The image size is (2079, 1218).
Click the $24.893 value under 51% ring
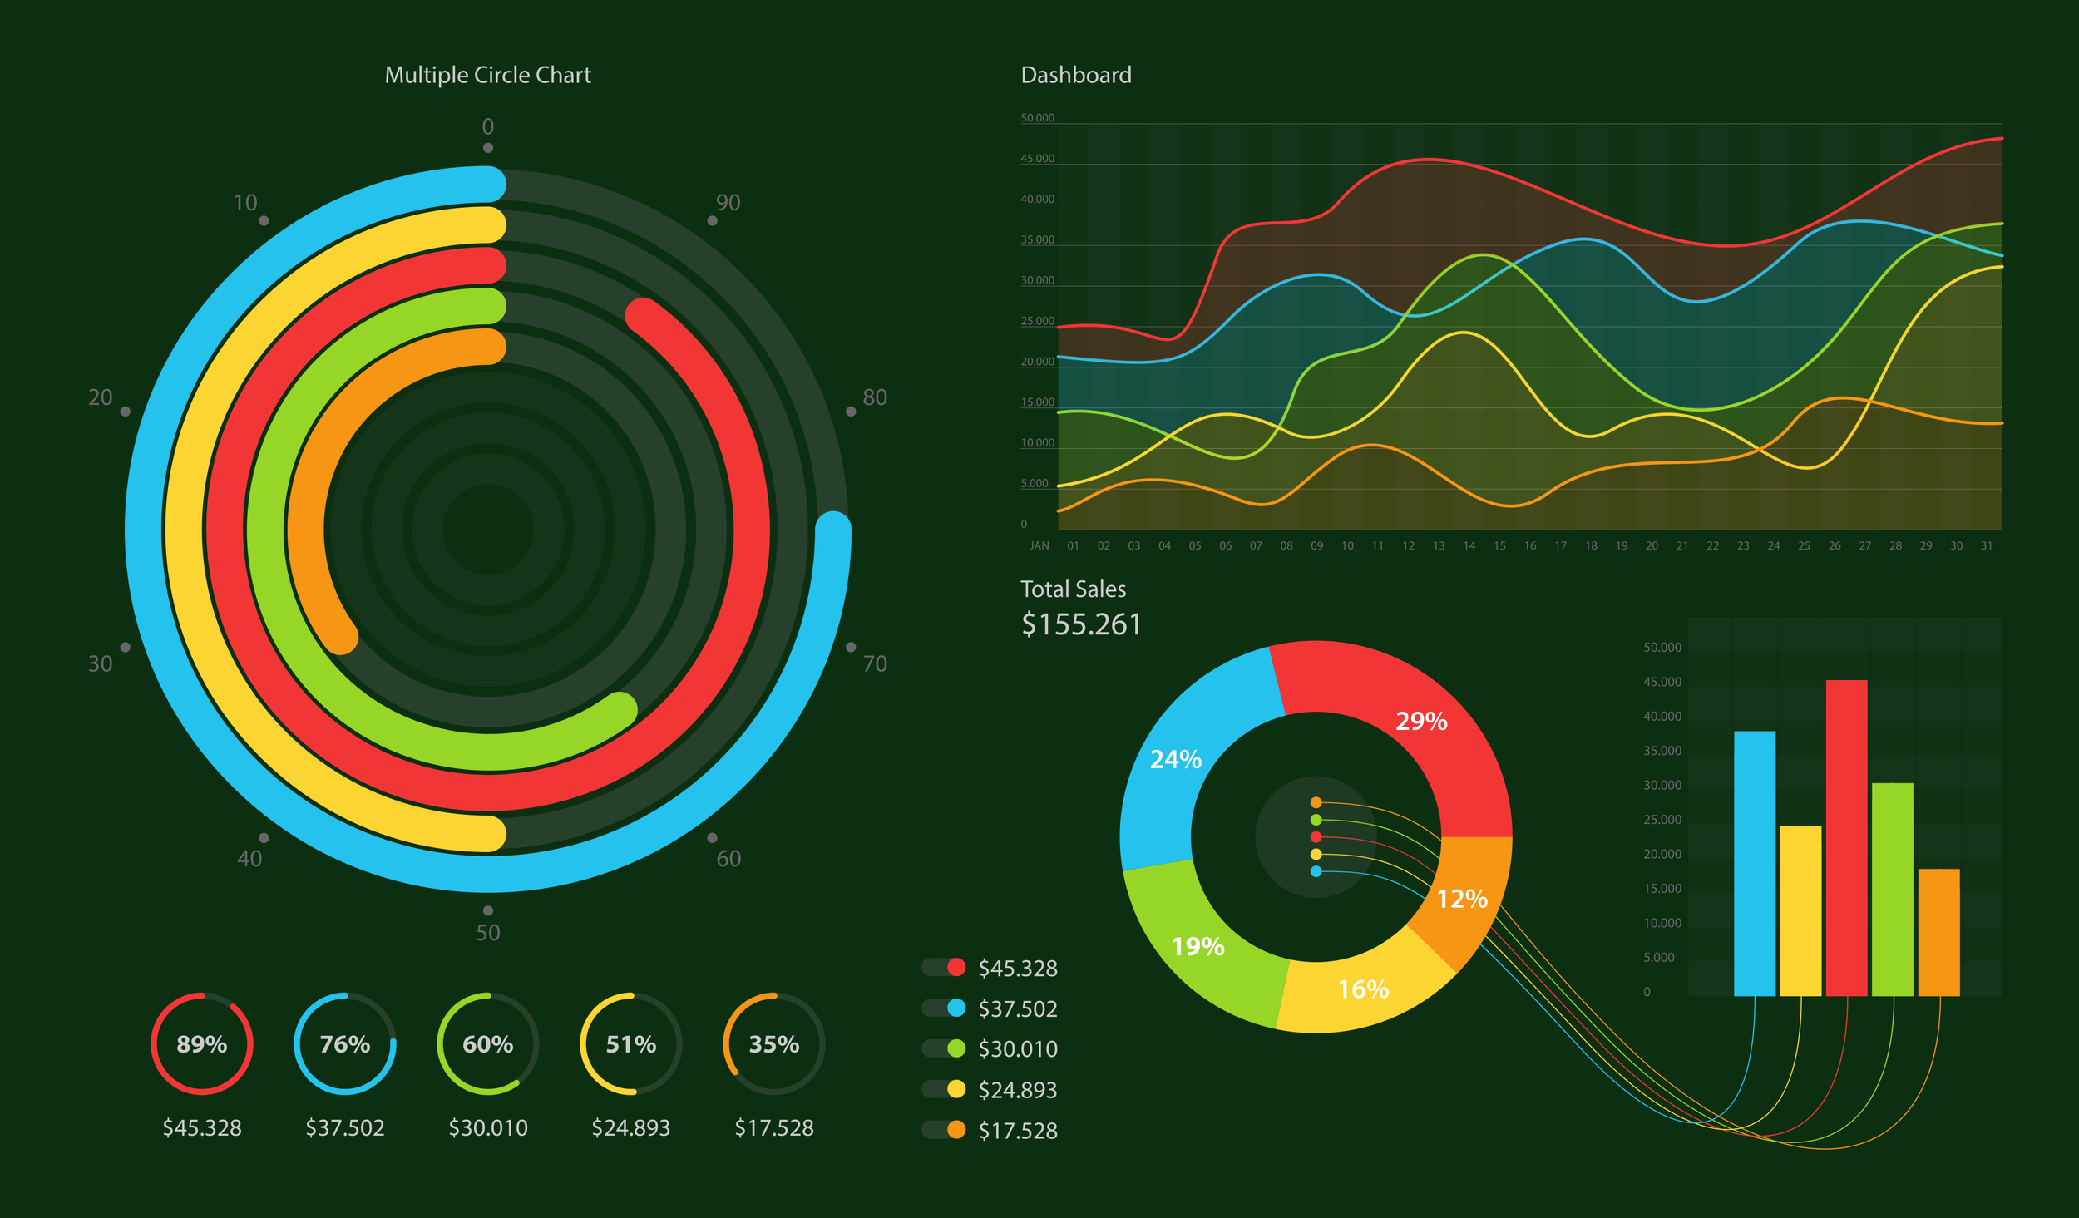(631, 1128)
